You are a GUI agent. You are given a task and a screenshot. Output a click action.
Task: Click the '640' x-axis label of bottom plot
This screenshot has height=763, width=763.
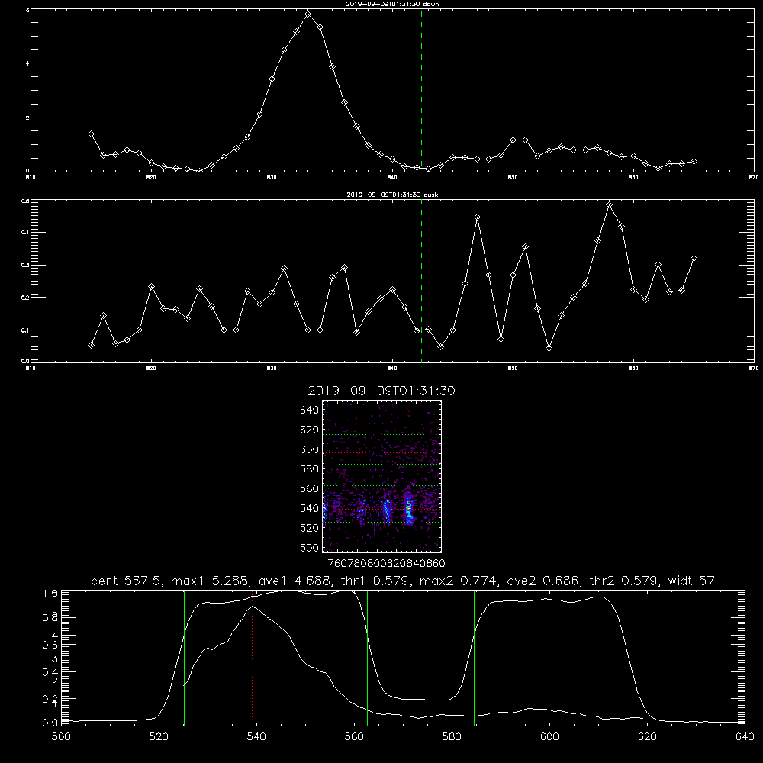745,737
